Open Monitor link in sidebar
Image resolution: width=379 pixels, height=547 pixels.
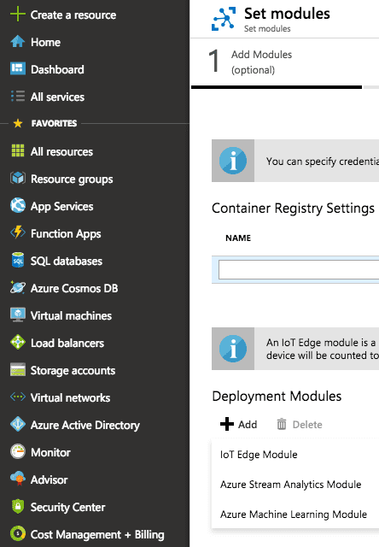[50, 452]
